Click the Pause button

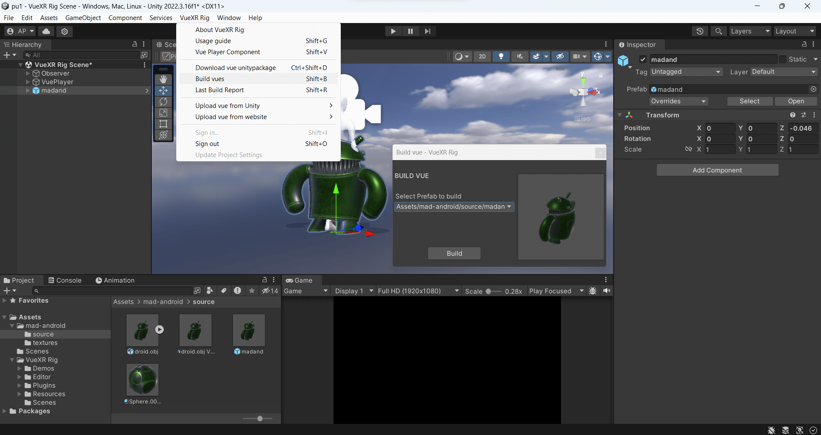click(x=410, y=31)
